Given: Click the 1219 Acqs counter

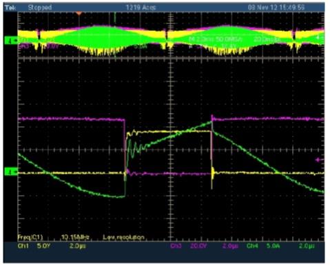Looking at the screenshot, I should pos(141,8).
